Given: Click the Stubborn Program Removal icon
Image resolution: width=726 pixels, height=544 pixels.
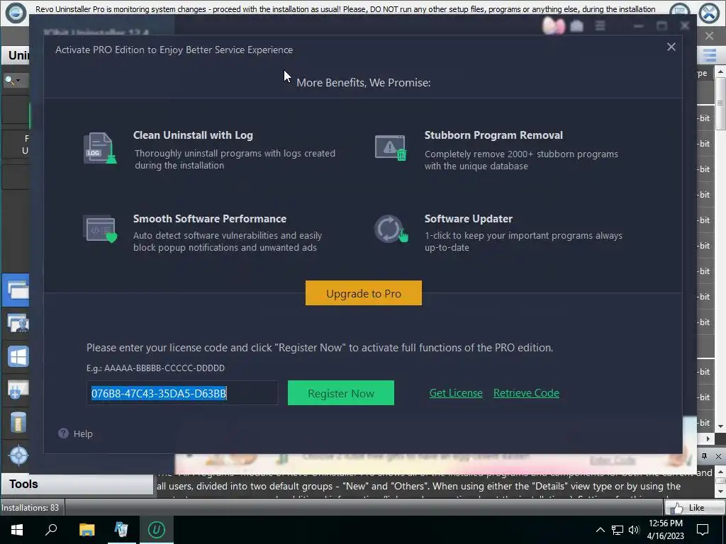Looking at the screenshot, I should [x=391, y=148].
